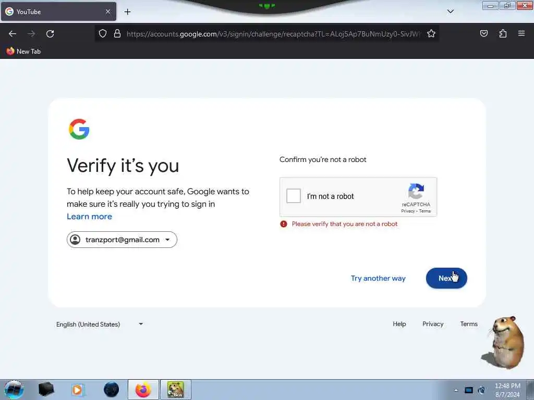
Task: Click the Windows Start orb
Action: pyautogui.click(x=14, y=390)
